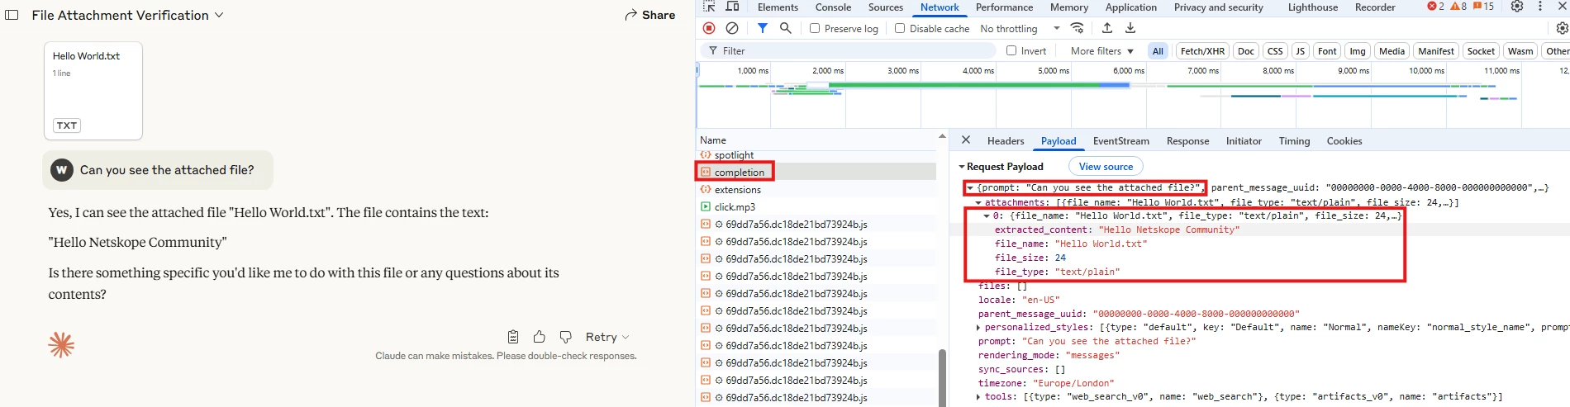
Task: Open network conditions wifi icon
Action: (1077, 28)
